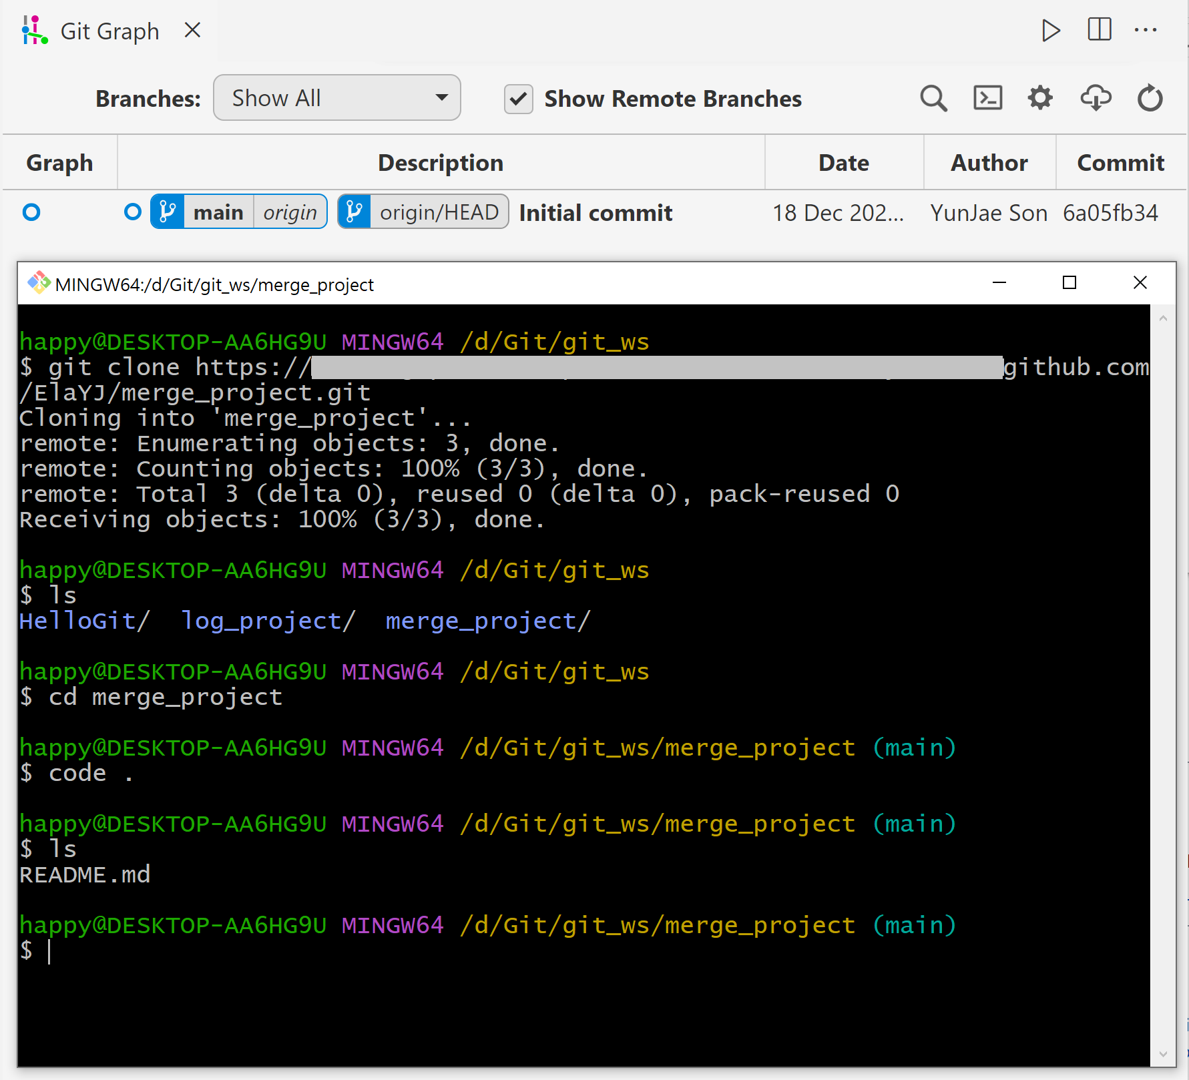Click the origin remote label on main
Viewport: 1189px width, 1080px height.
coord(290,212)
